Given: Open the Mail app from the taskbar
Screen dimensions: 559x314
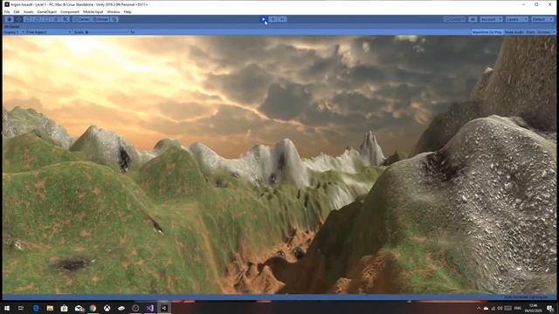Looking at the screenshot, I should (79, 308).
